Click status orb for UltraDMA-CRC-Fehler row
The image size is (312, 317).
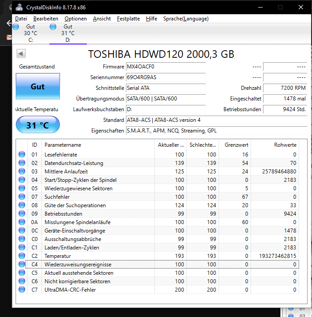point(22,289)
